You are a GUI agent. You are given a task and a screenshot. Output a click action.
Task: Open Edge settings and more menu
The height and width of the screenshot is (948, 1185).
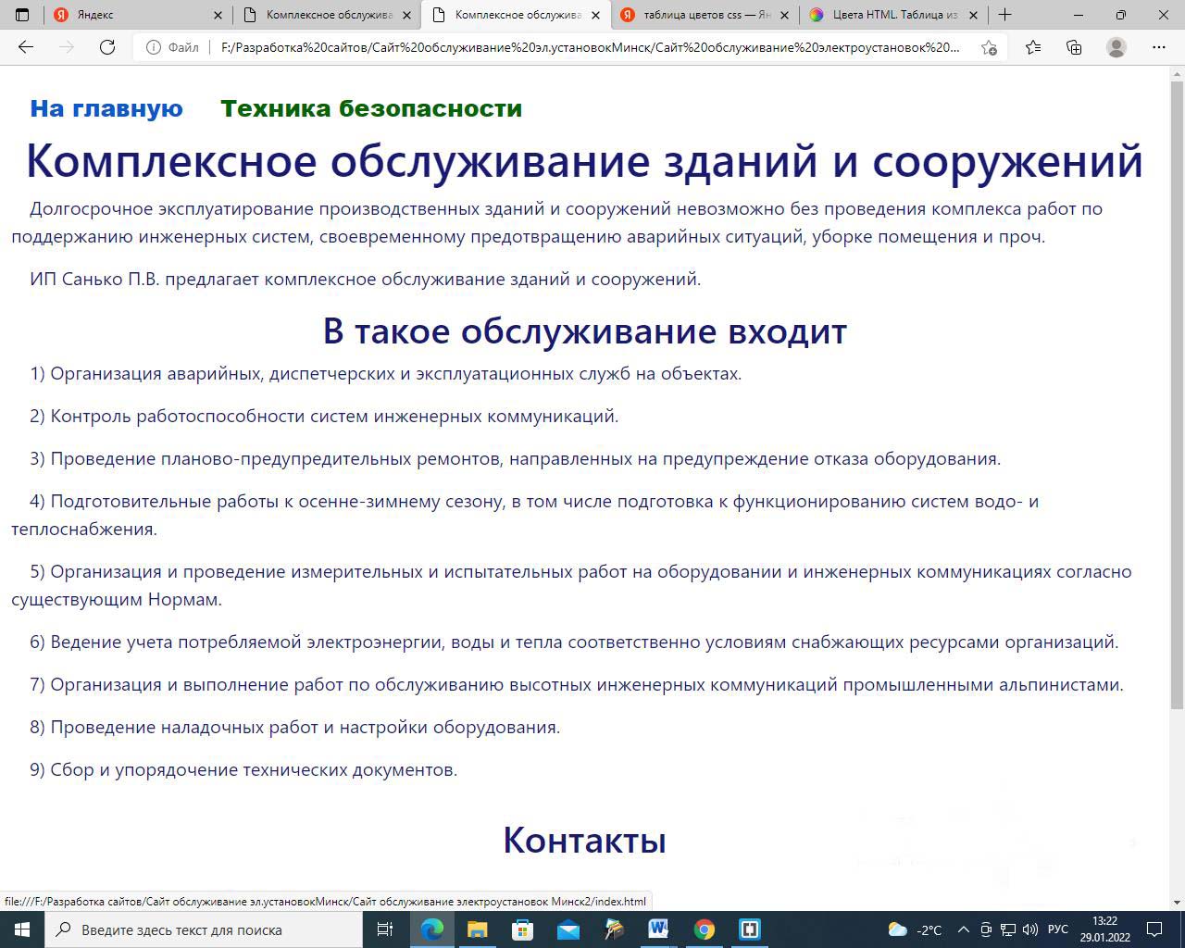pos(1158,47)
